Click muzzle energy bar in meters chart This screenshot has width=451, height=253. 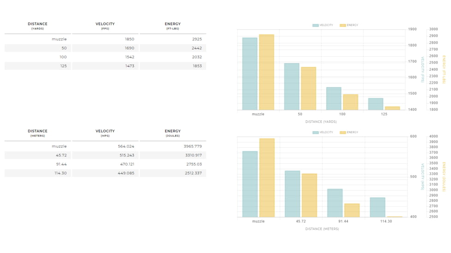(267, 178)
